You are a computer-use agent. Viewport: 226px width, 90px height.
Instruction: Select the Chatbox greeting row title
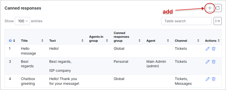(28, 81)
